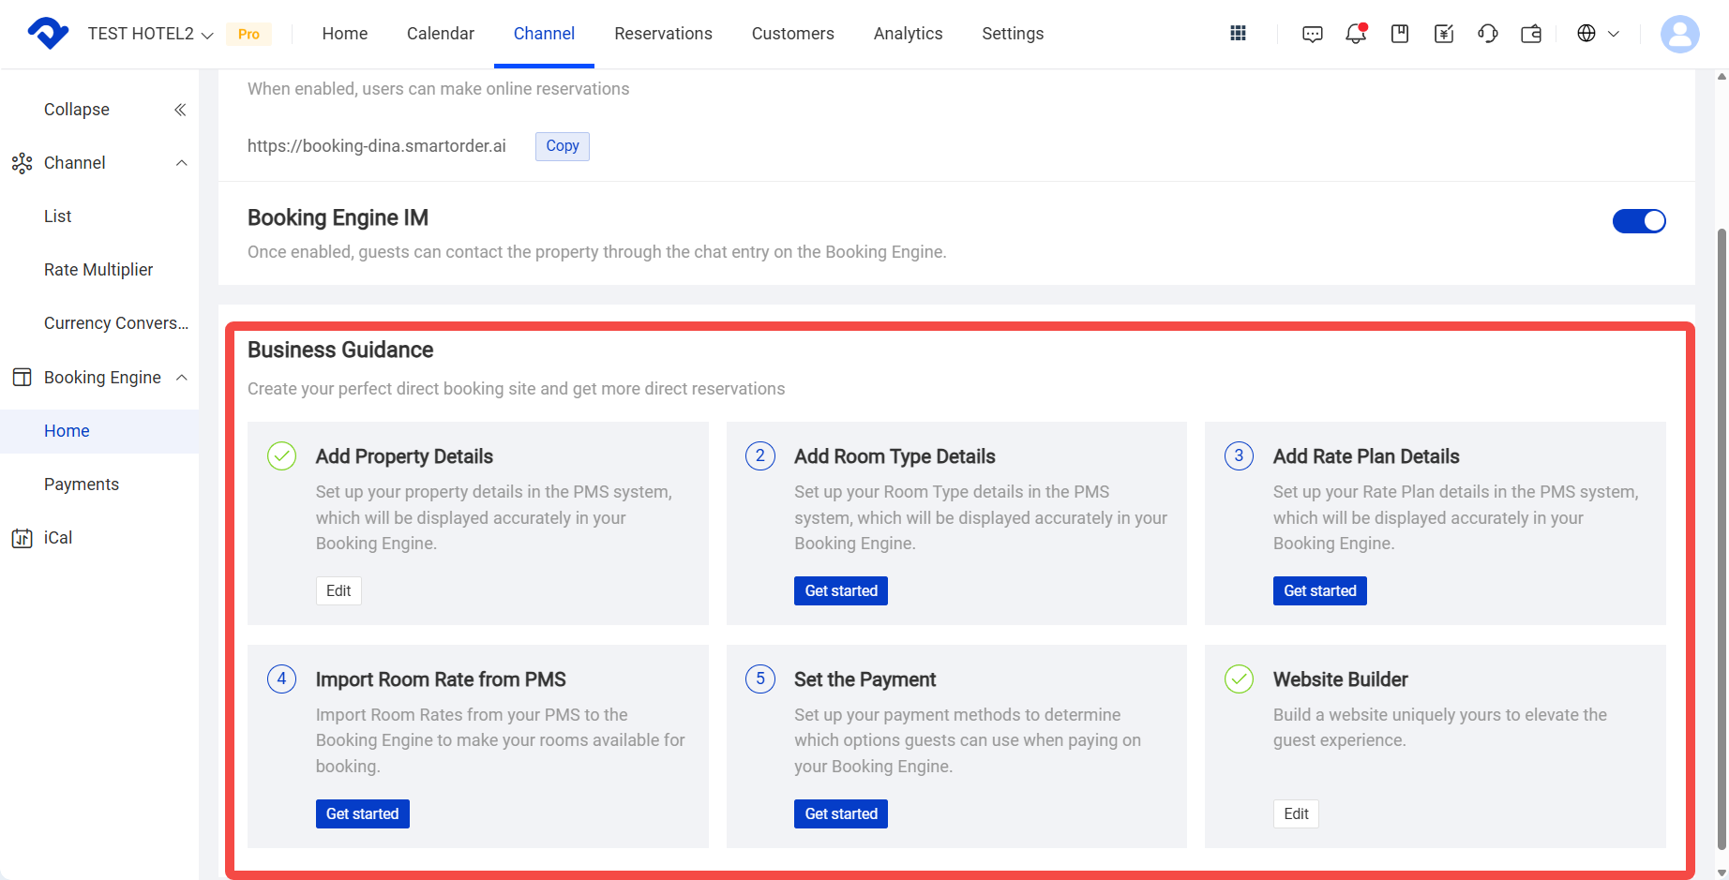
Task: Click the globe language icon
Action: click(1586, 34)
